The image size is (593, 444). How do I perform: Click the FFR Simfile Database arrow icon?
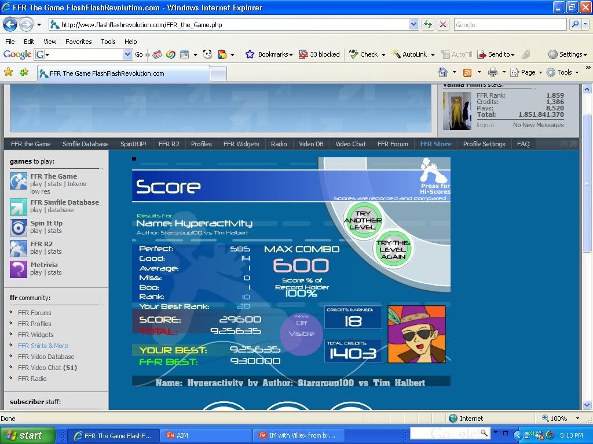(19, 206)
